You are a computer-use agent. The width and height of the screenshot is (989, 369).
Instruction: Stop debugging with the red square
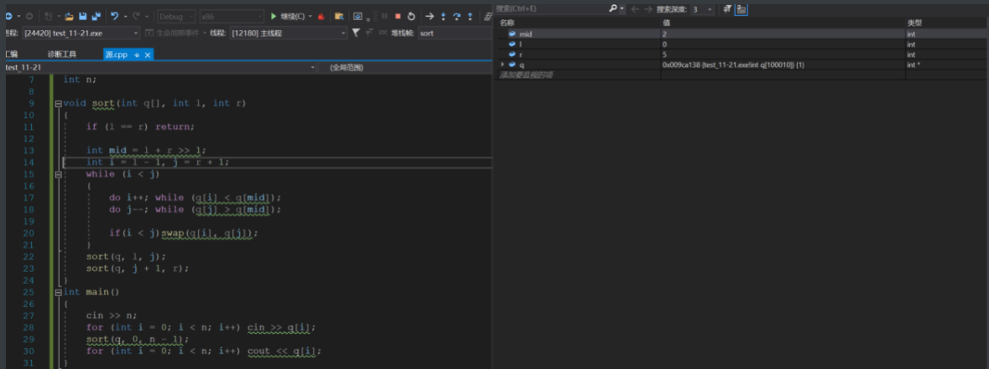398,16
